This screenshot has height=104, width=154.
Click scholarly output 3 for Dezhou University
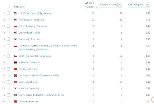click(94, 101)
